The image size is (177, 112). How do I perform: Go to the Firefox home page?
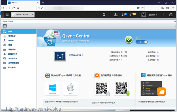(19, 8)
